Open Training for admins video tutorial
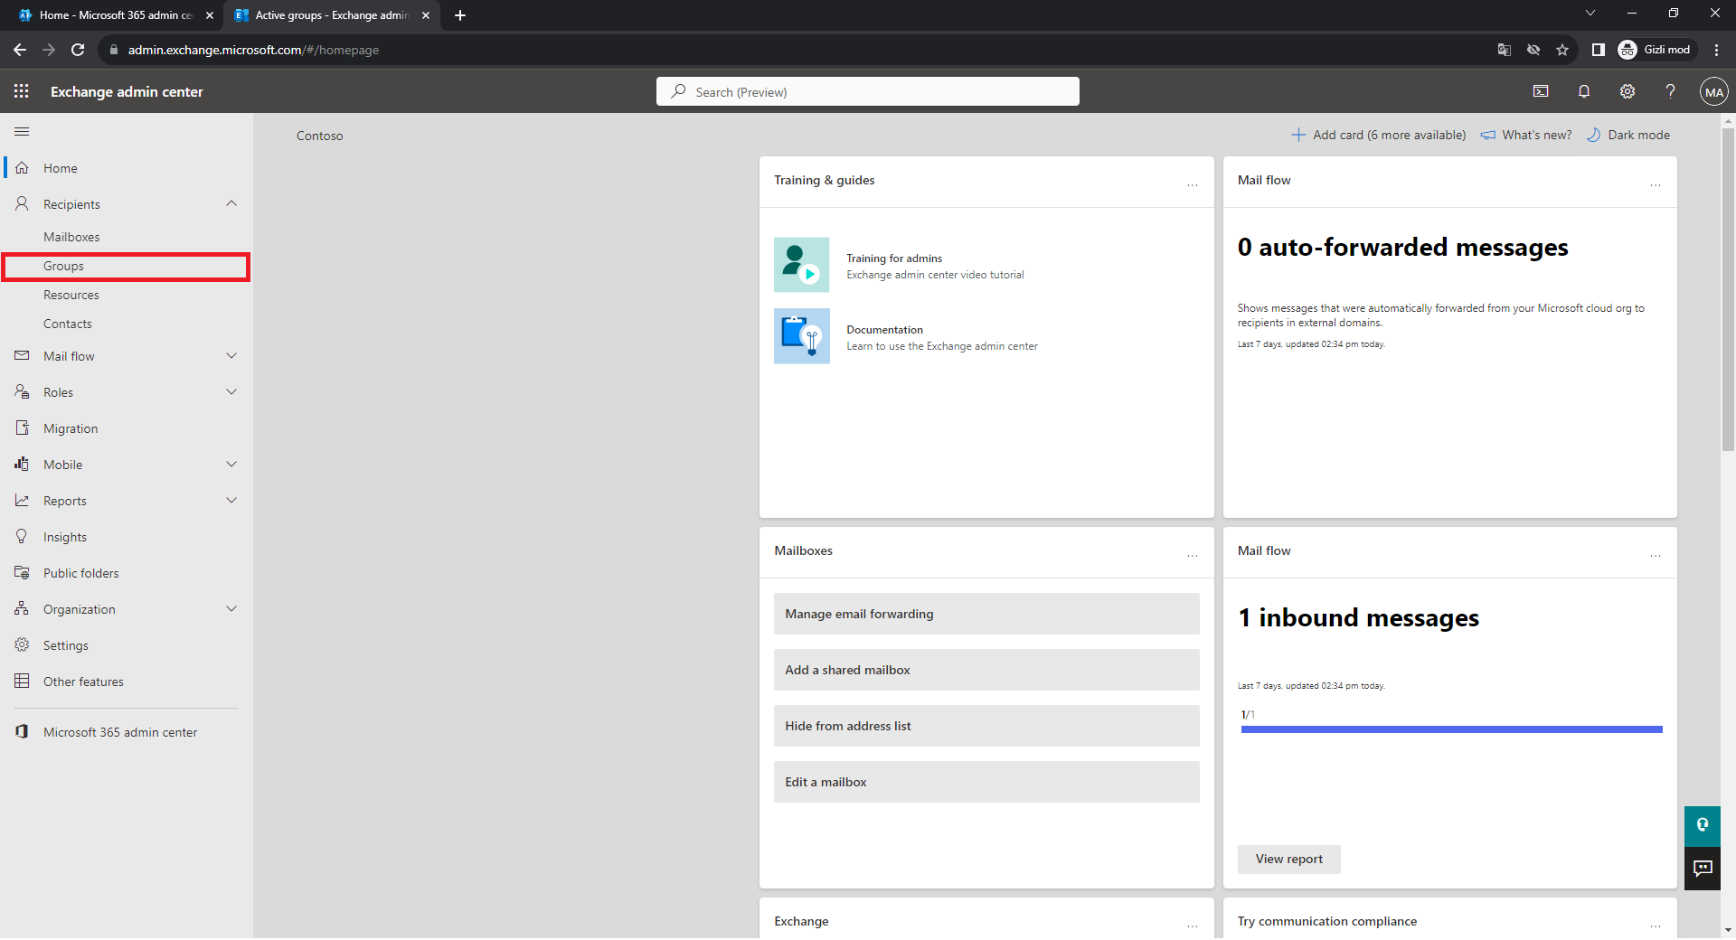 (x=894, y=258)
